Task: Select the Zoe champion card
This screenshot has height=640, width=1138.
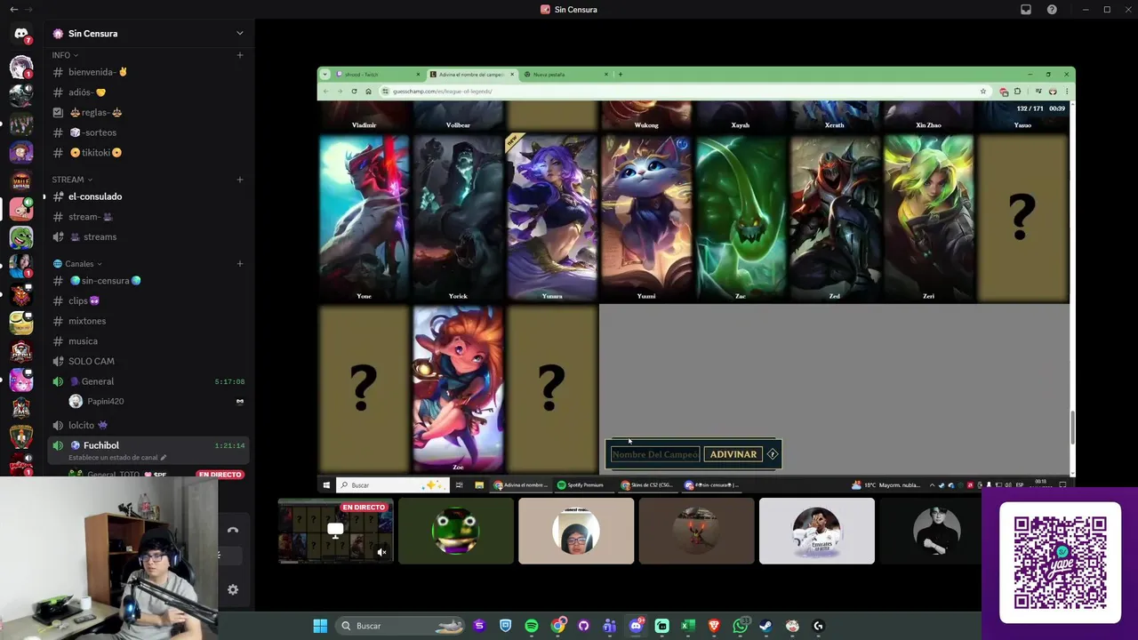Action: 458,388
